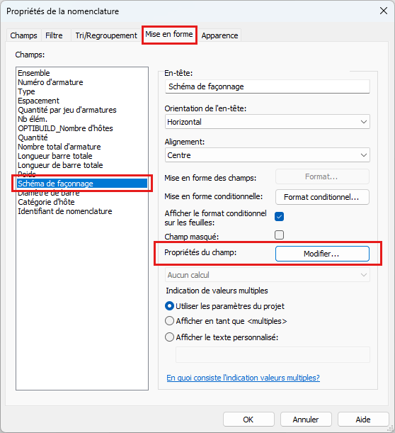395x433 pixels.
Task: Go to the Tri/Regroupement tab
Action: (106, 35)
